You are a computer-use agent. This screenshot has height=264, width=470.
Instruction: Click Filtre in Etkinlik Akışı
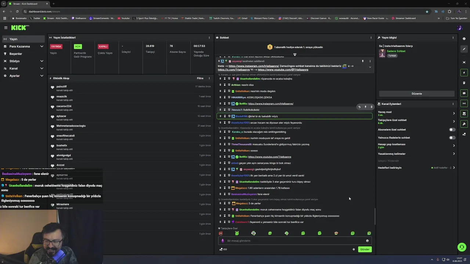[200, 78]
